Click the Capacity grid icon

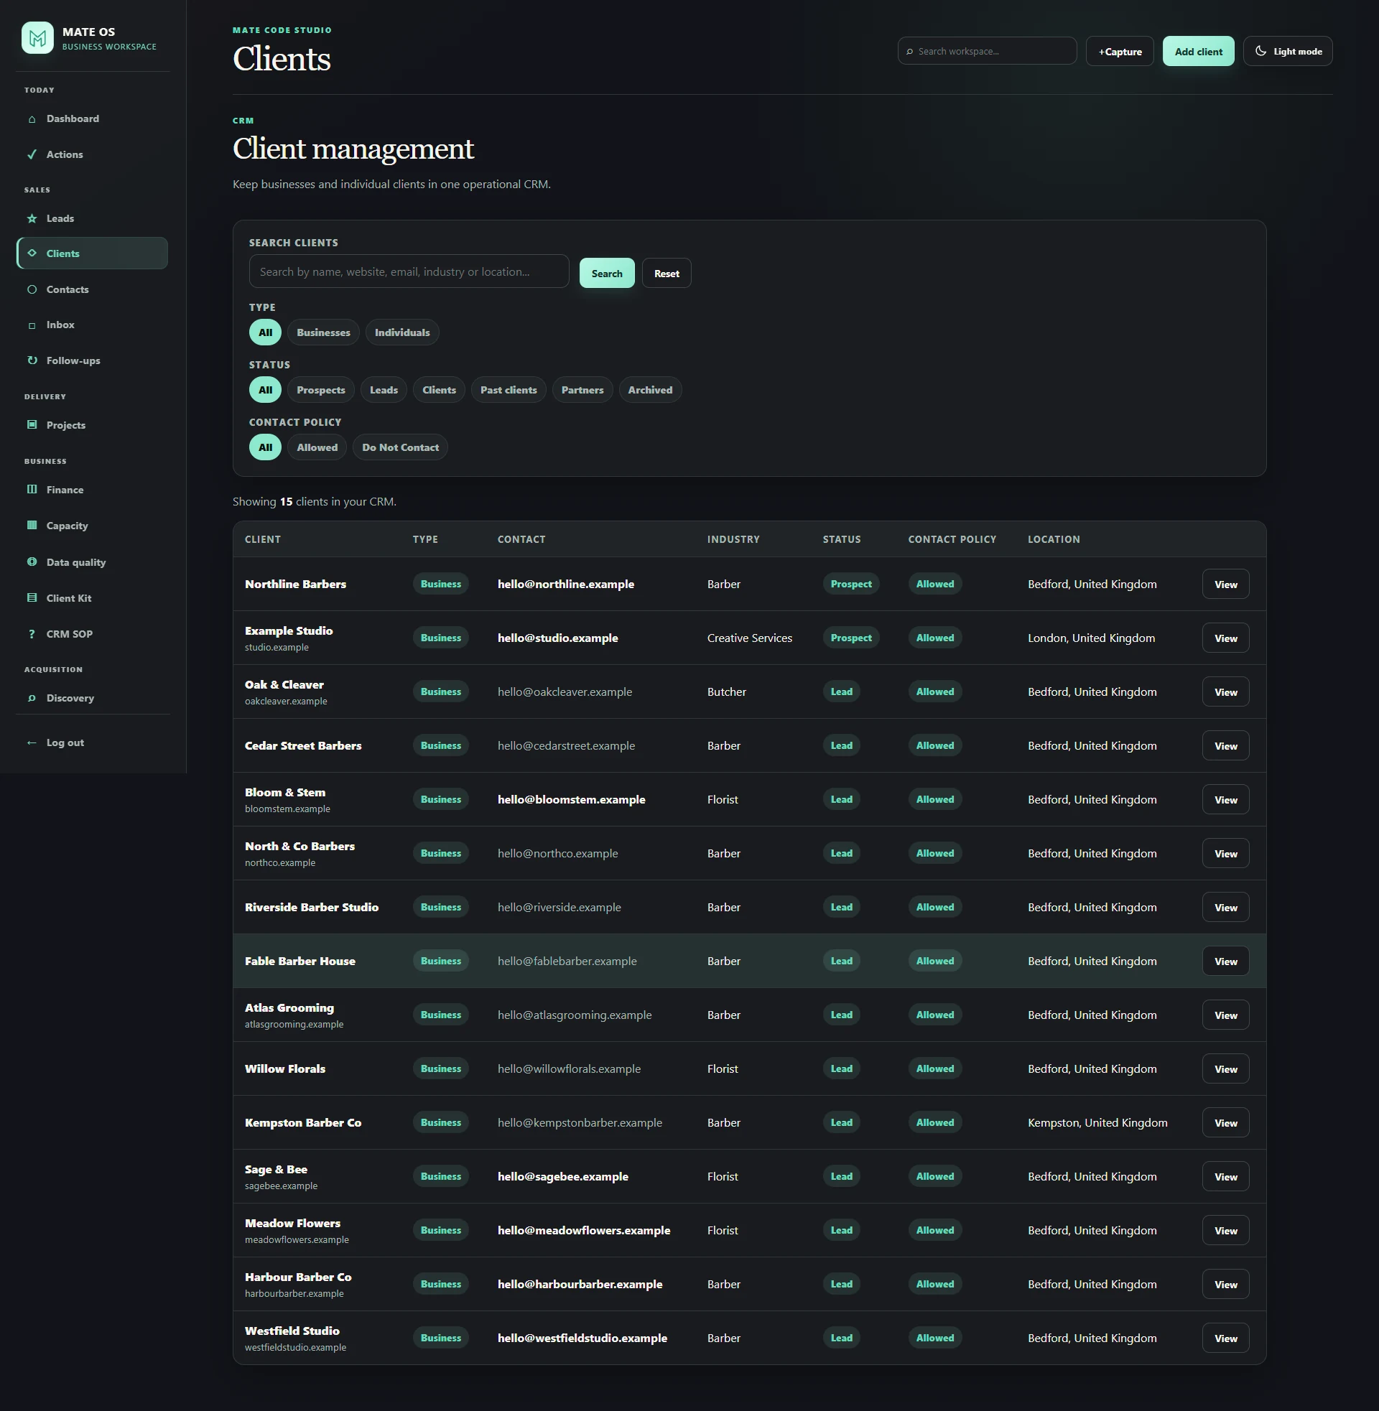pyautogui.click(x=32, y=526)
